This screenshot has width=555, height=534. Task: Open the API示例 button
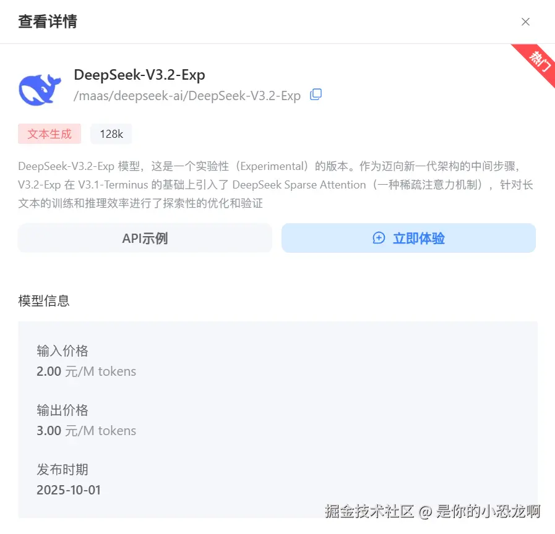click(145, 238)
